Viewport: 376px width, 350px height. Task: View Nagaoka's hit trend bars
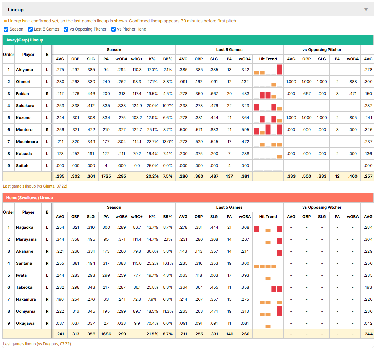tap(268, 227)
